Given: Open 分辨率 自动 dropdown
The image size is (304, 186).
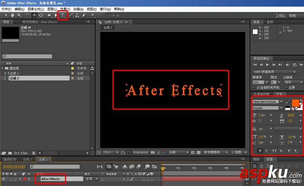Looking at the screenshot, I should (x=293, y=82).
